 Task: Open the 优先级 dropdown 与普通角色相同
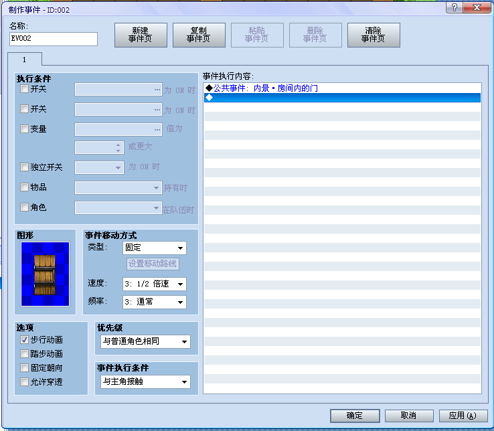pyautogui.click(x=145, y=341)
